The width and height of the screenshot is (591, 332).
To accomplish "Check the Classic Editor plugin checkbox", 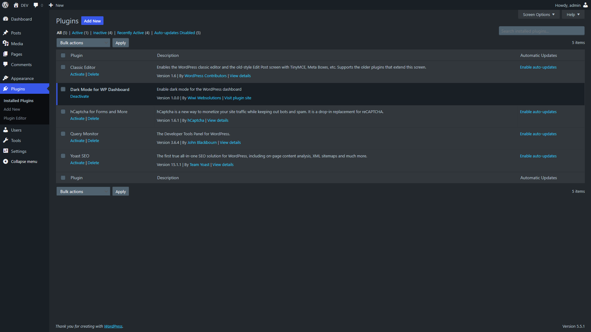I will coord(63,67).
